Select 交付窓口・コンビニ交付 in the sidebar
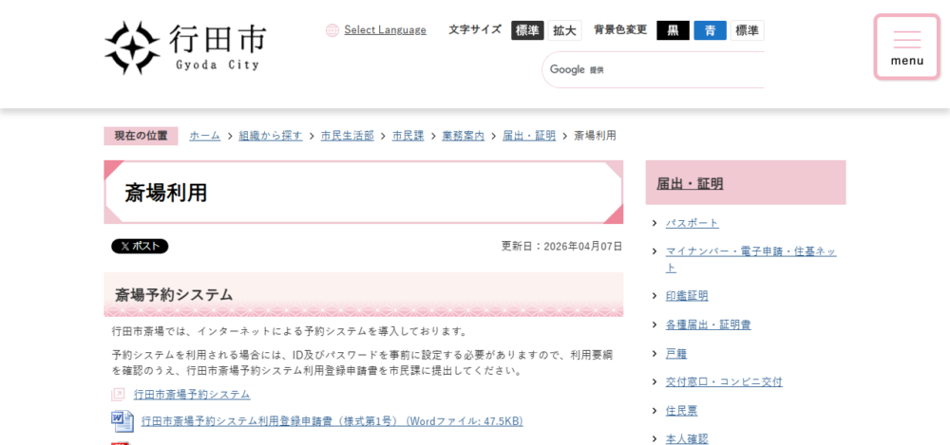 724,382
